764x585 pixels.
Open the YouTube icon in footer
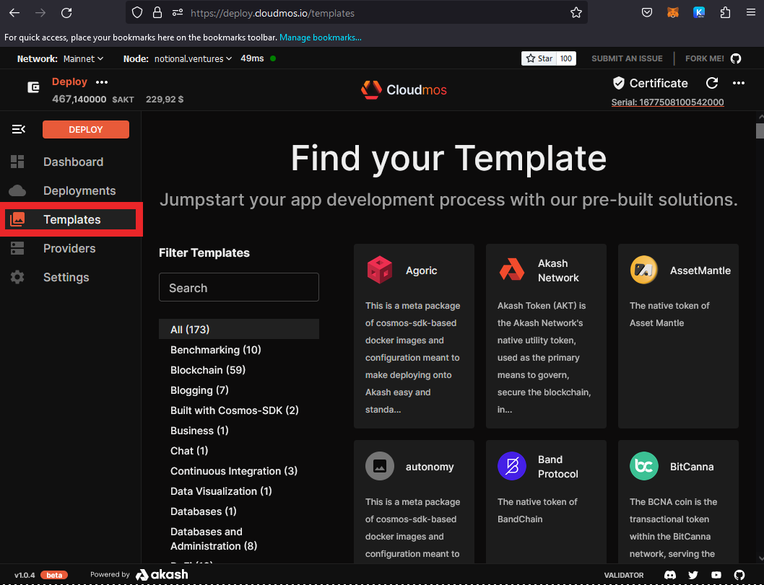[x=716, y=575]
